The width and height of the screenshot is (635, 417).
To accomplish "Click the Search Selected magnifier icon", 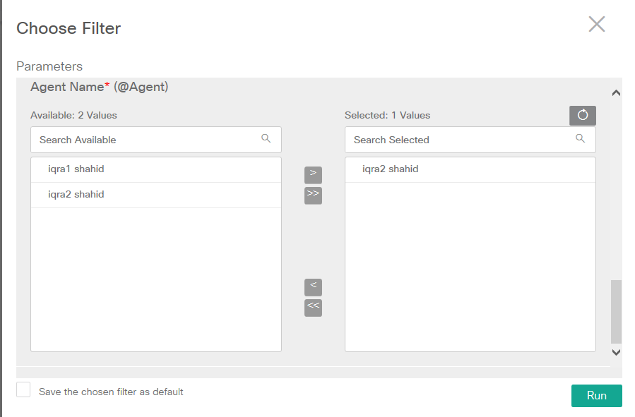I will tap(581, 139).
